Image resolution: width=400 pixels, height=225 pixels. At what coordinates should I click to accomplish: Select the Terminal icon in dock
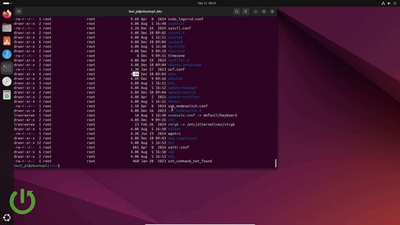click(x=7, y=68)
